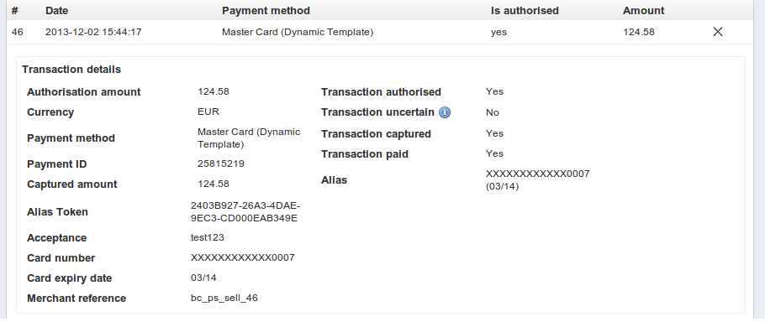Close transaction 46 details with X icon
The image size is (765, 322).
click(x=718, y=32)
